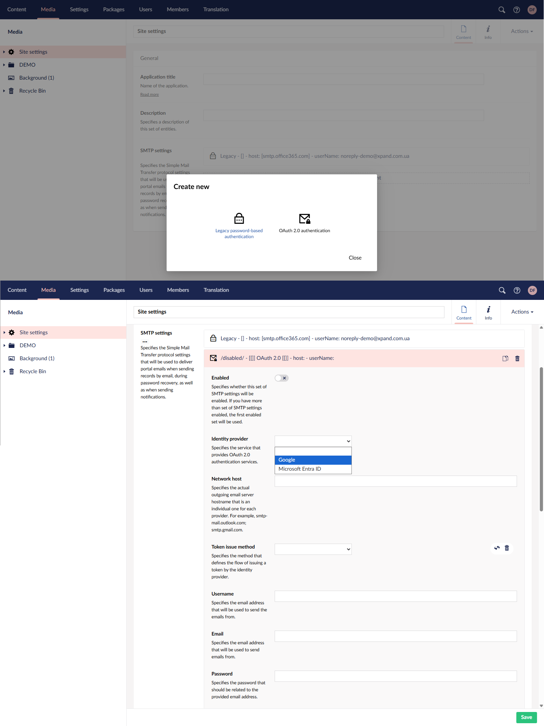Open the Identity provider dropdown
This screenshot has width=544, height=726.
tap(313, 441)
